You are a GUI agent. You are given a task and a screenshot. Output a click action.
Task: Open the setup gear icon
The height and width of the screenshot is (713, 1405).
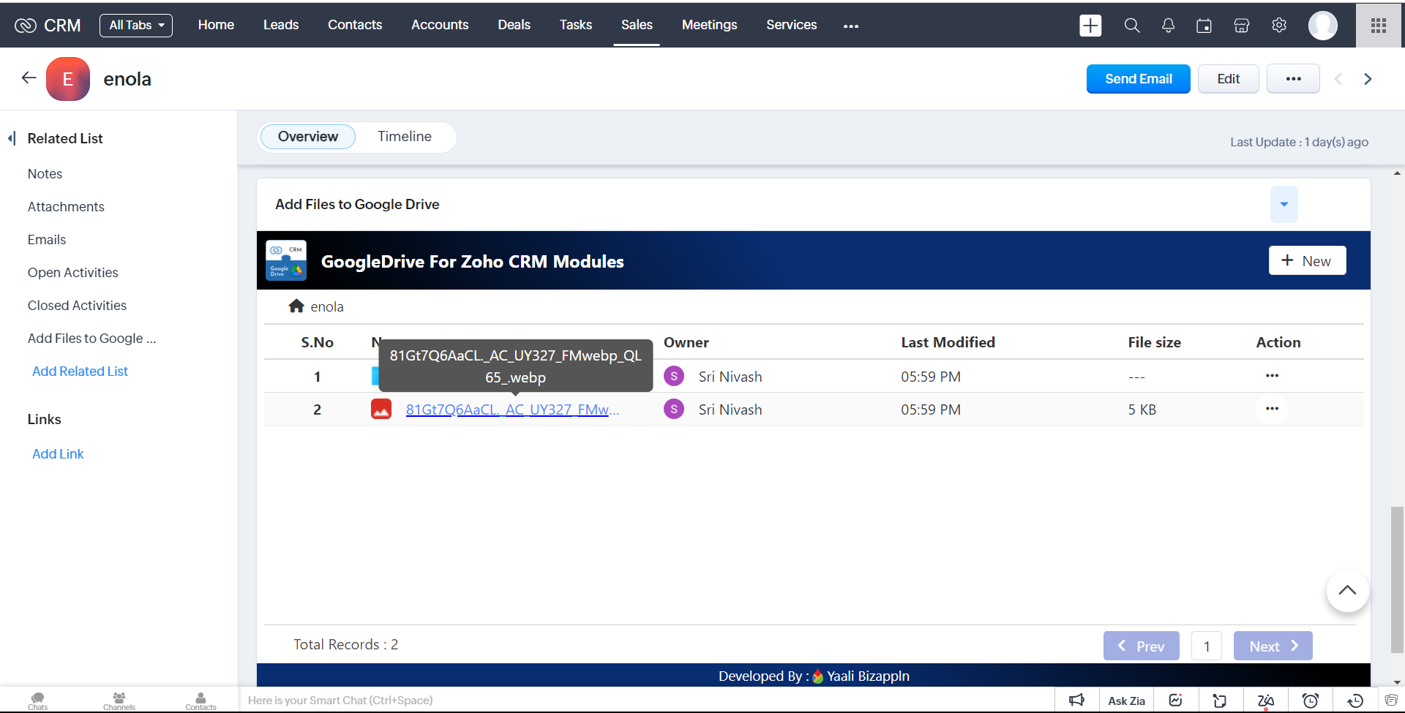coord(1279,26)
